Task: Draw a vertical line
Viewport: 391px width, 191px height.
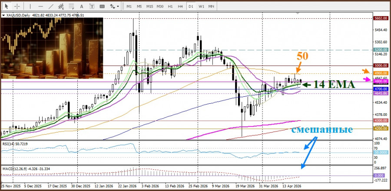Action: coord(30,7)
